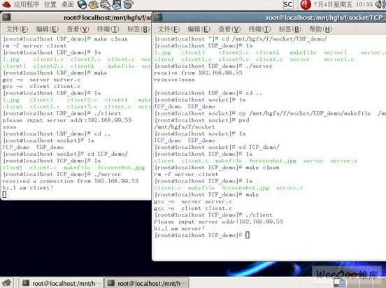Open 查看(V) menu in right terminal
Image resolution: width=386 pixels, height=288 pixels.
click(x=229, y=29)
